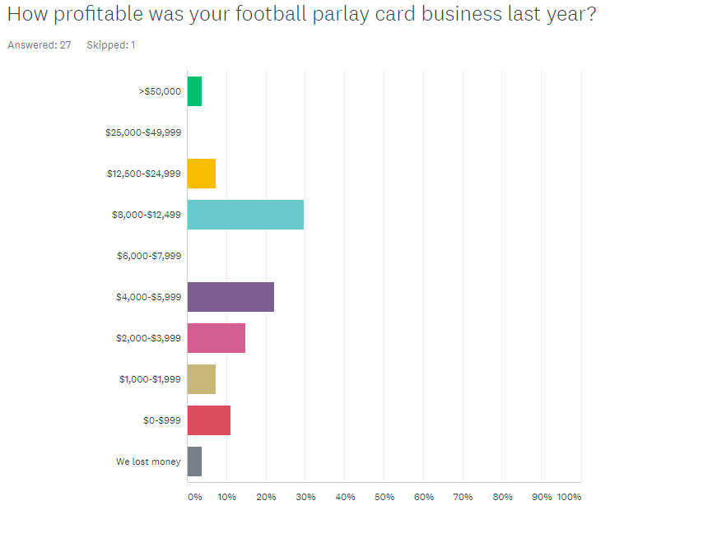717x538 pixels.
Task: Click the Answered: 27 text
Action: tap(40, 44)
